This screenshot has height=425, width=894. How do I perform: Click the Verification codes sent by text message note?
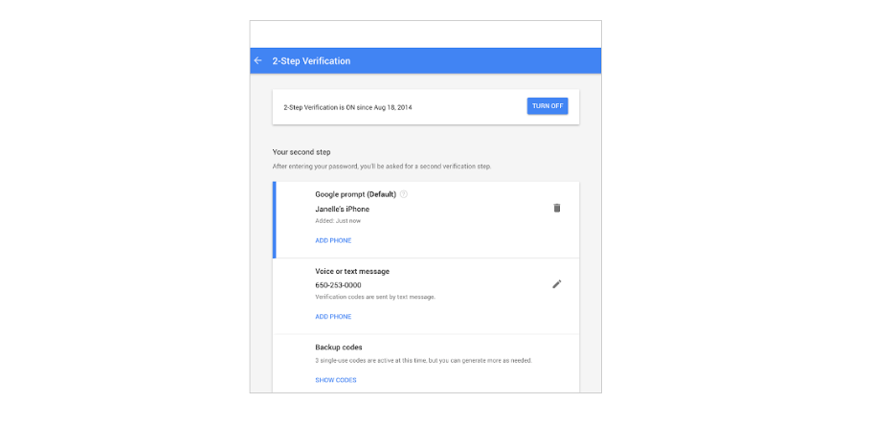pyautogui.click(x=375, y=298)
